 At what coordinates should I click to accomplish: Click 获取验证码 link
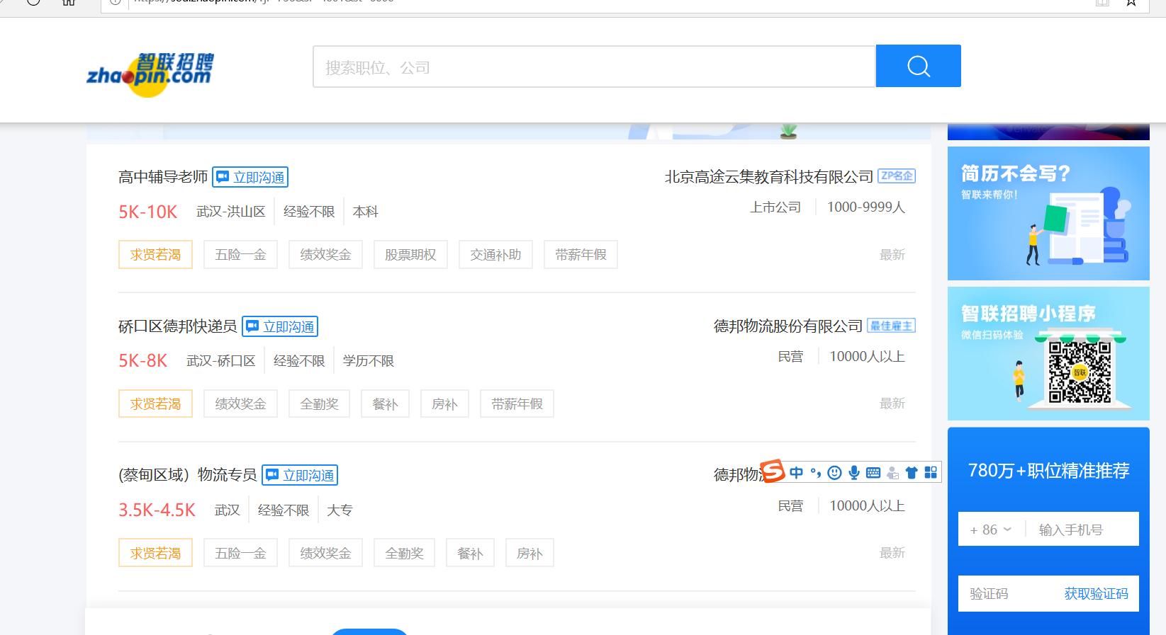point(1096,593)
